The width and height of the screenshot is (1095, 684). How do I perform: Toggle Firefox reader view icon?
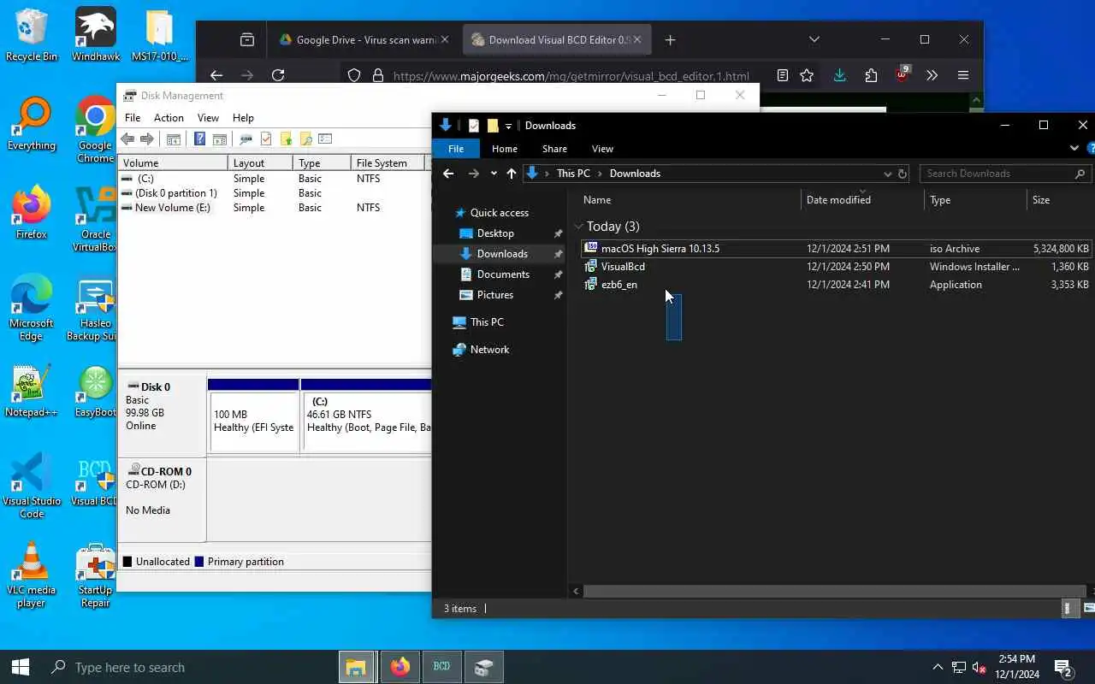click(782, 75)
